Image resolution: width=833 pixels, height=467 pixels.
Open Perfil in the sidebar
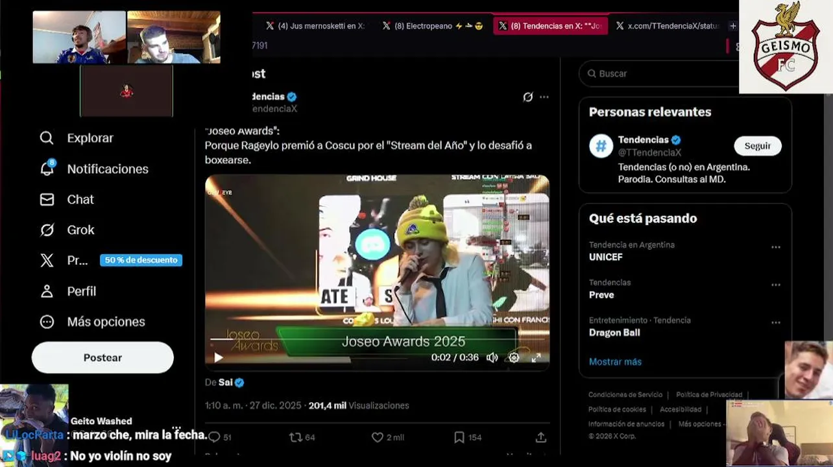point(68,291)
